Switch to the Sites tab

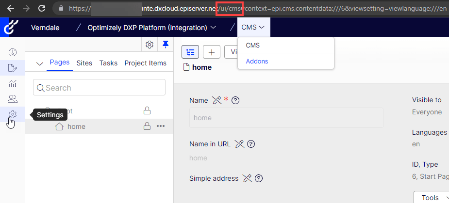pyautogui.click(x=84, y=63)
